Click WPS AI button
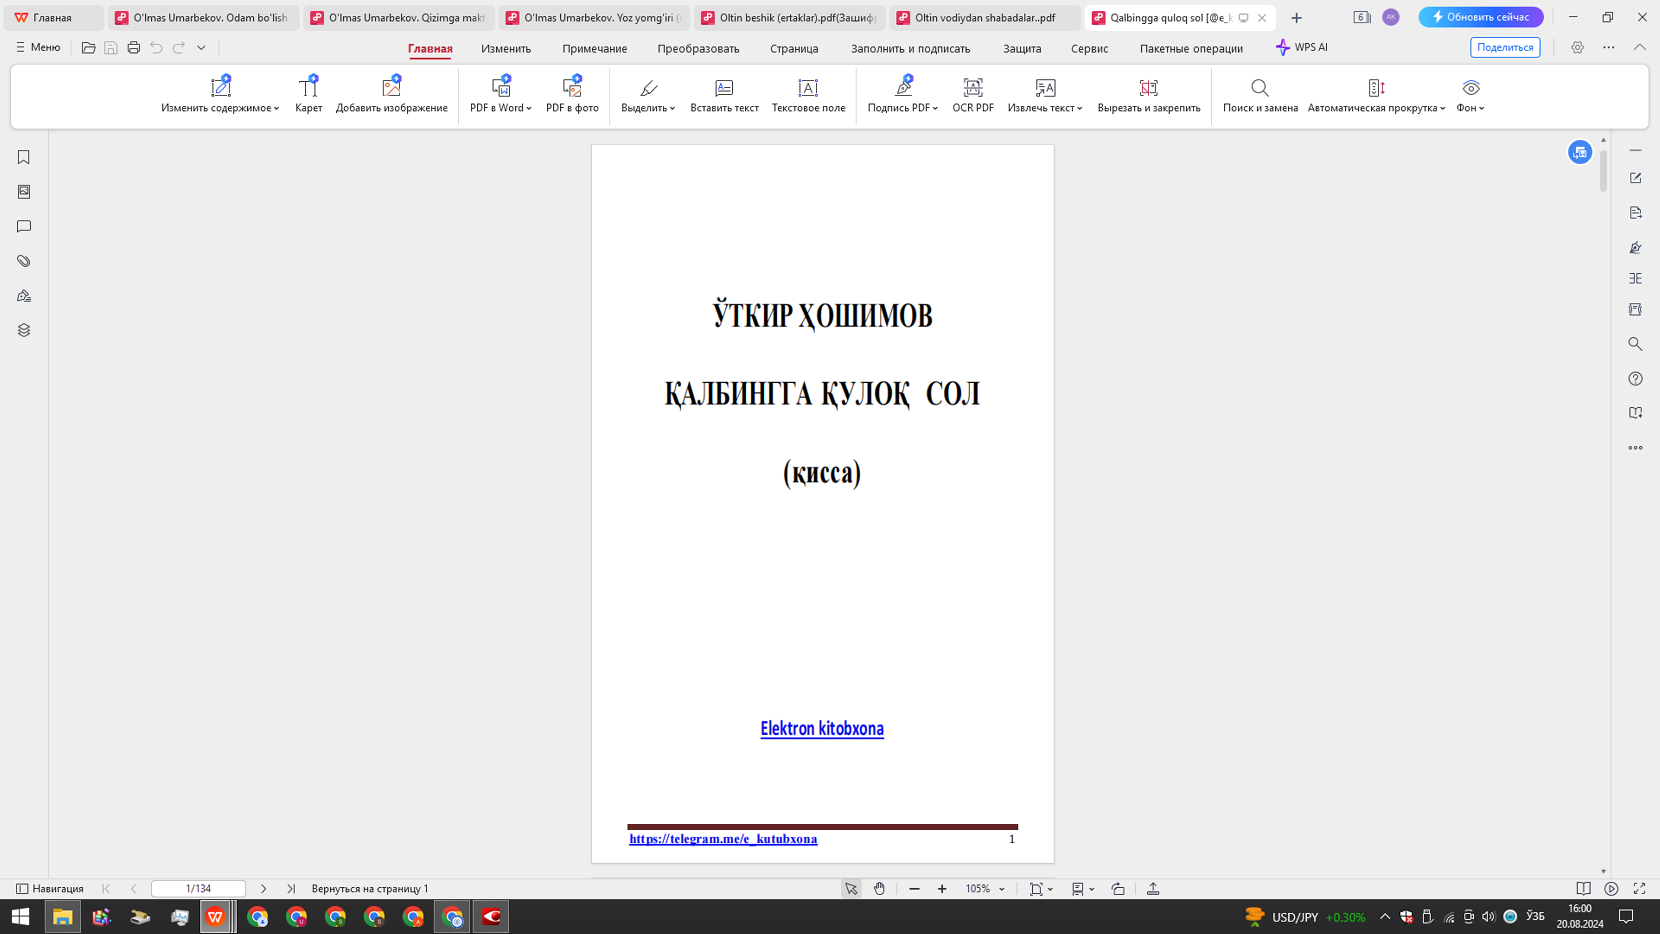Viewport: 1660px width, 934px height. click(x=1302, y=47)
